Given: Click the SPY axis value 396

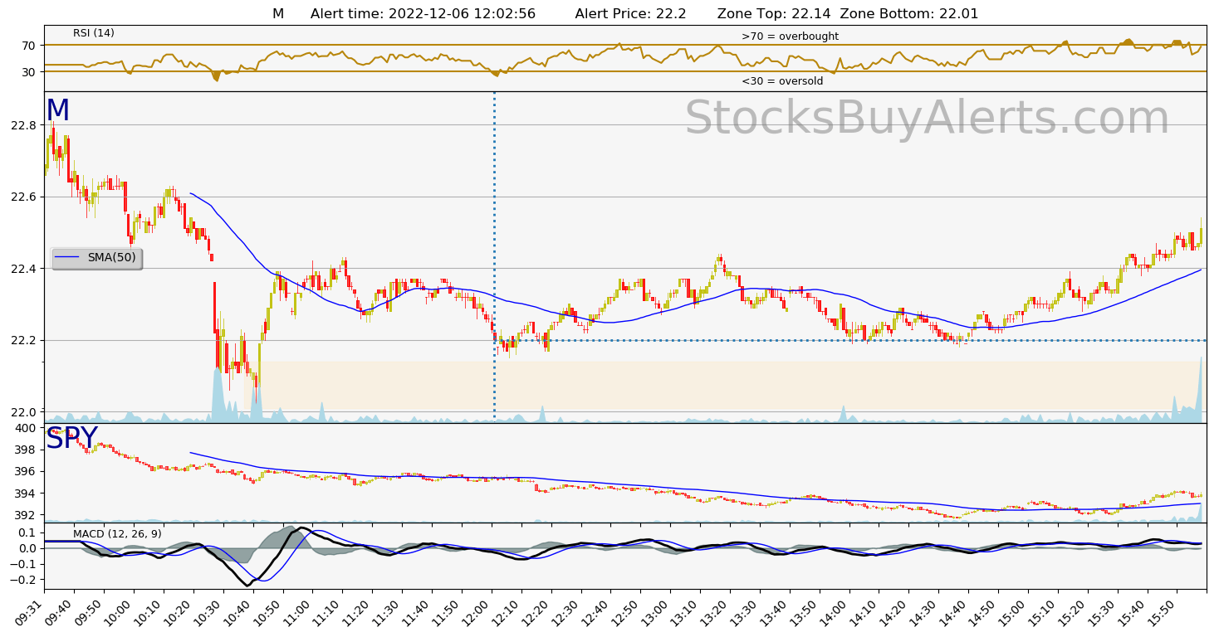Looking at the screenshot, I should point(26,471).
